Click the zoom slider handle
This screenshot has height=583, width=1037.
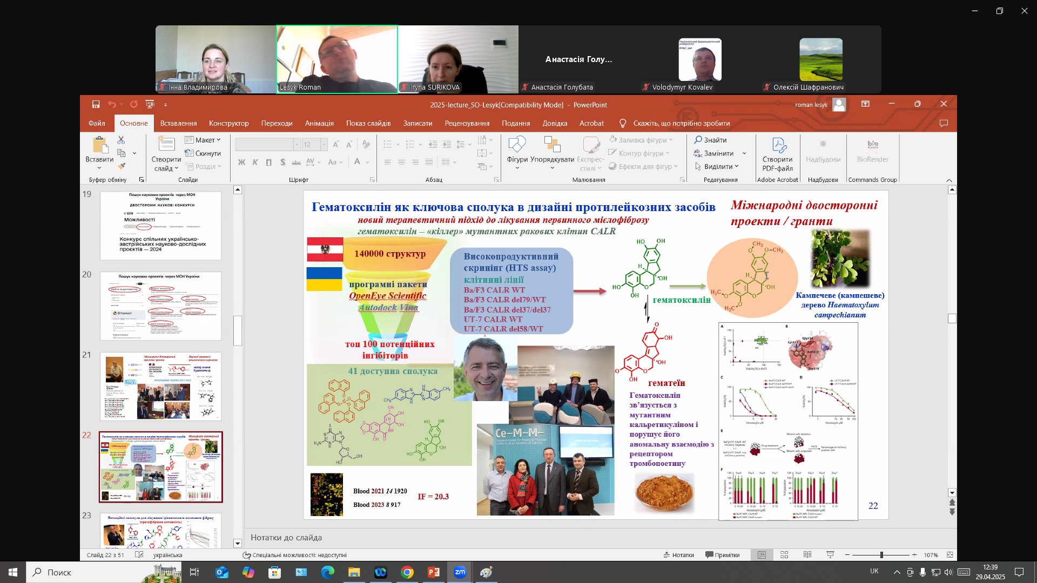[x=881, y=555]
